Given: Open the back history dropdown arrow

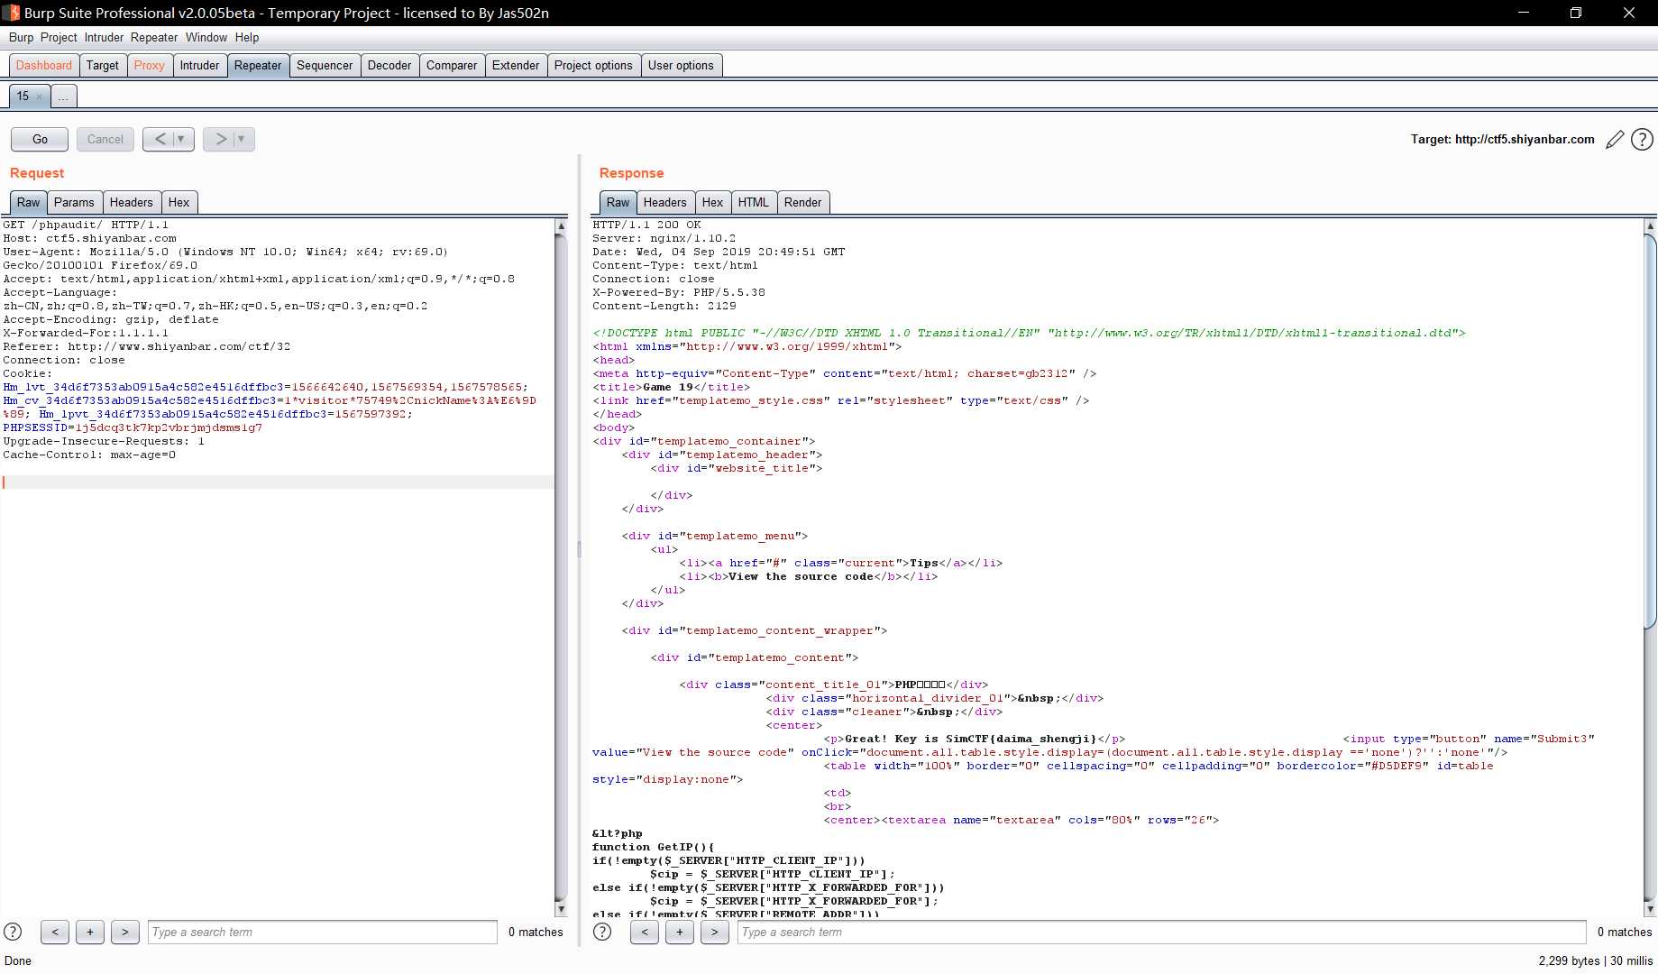Looking at the screenshot, I should tap(181, 139).
